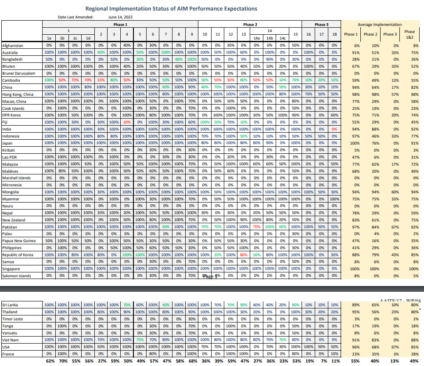Viewport: 424px width, 366px height.
Task: Click column header '16'
Action: coord(309,34)
